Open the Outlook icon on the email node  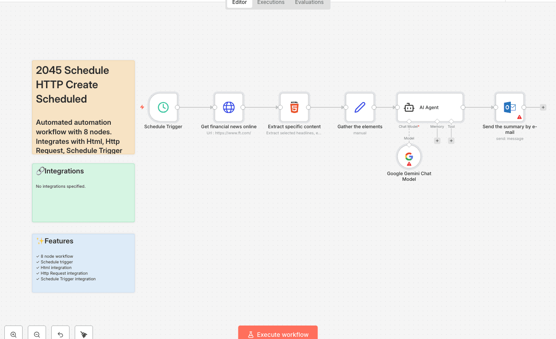tap(509, 107)
